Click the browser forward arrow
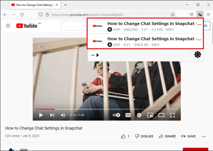The width and height of the screenshot is (213, 151). tap(14, 14)
